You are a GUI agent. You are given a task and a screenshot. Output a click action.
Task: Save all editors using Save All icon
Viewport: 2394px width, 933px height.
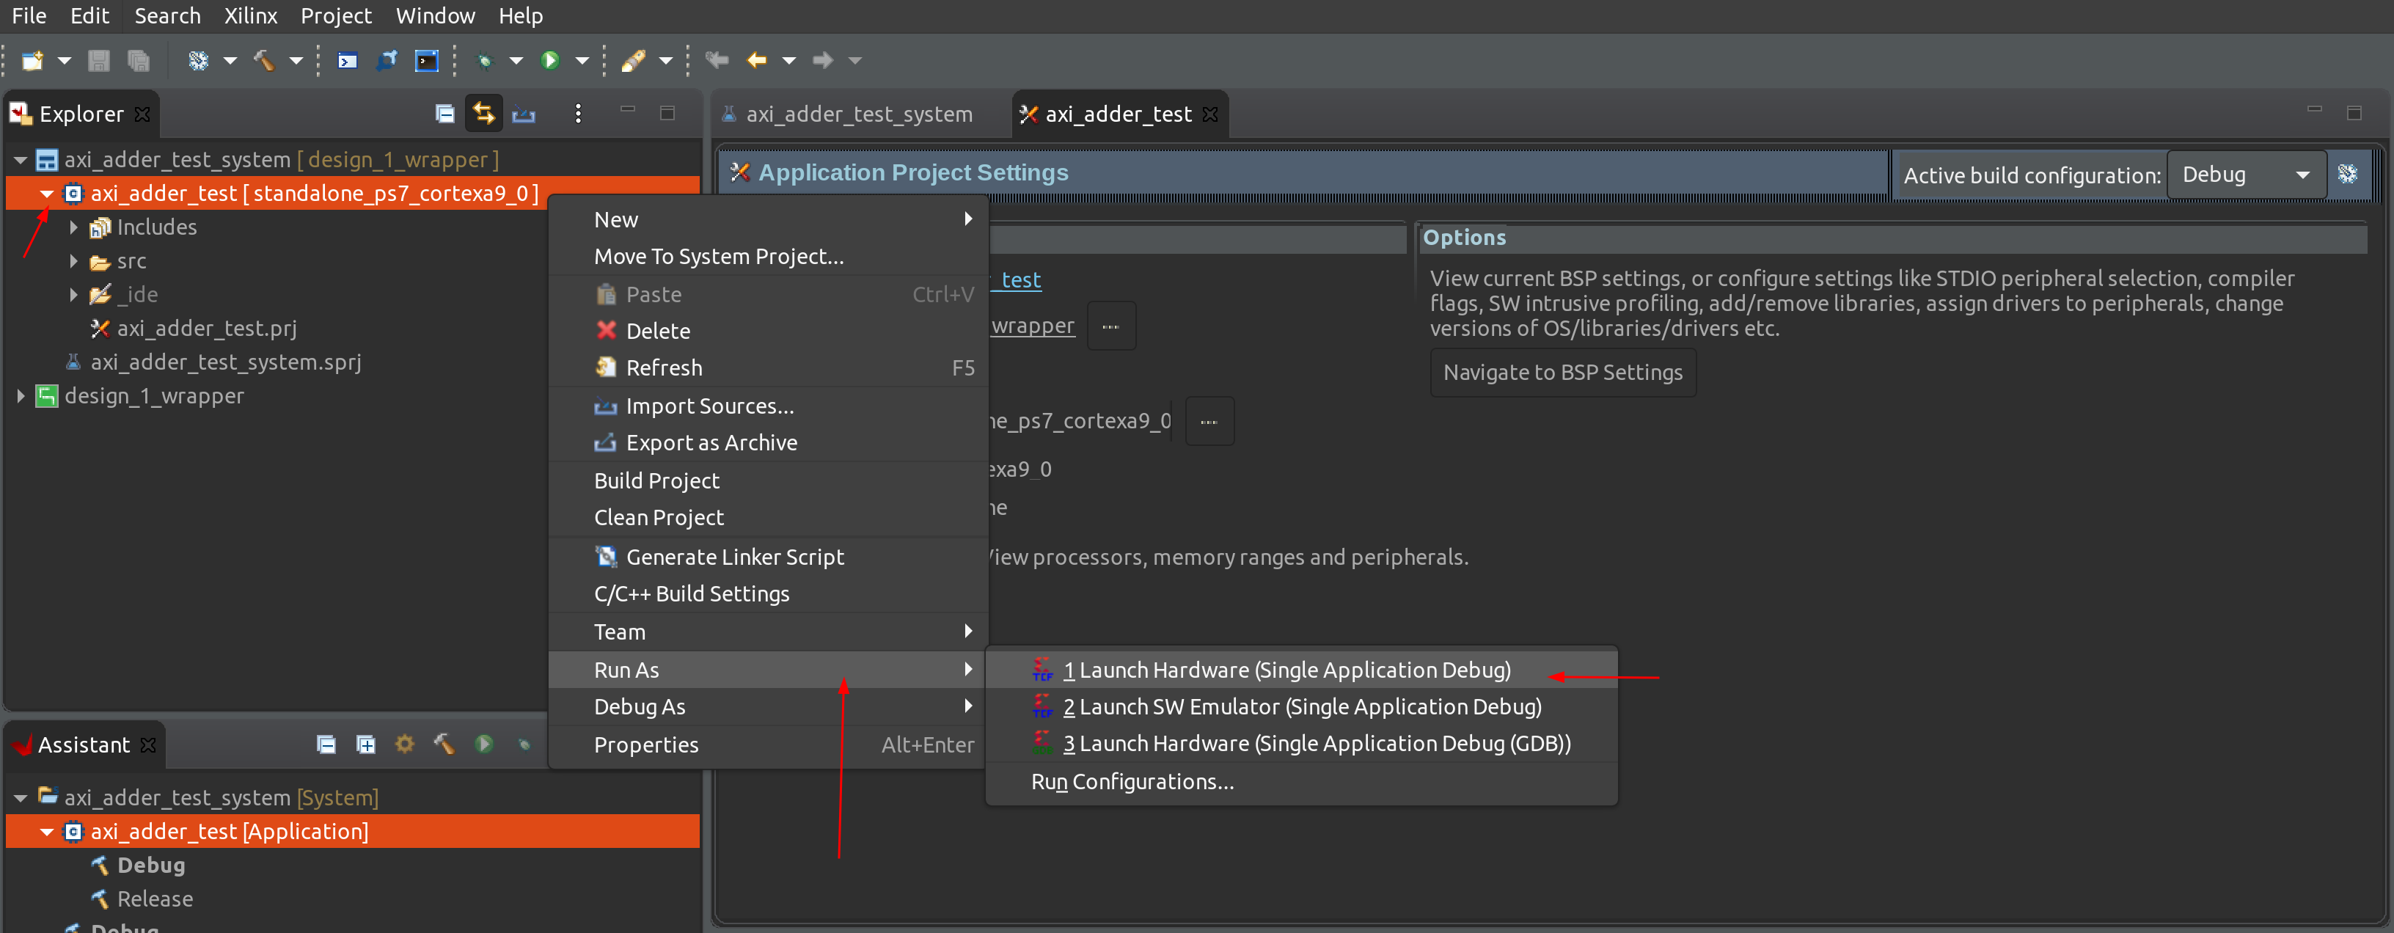tap(139, 59)
